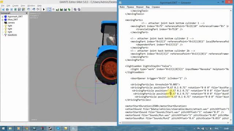Start the scene with the black Play button

coord(44,9)
